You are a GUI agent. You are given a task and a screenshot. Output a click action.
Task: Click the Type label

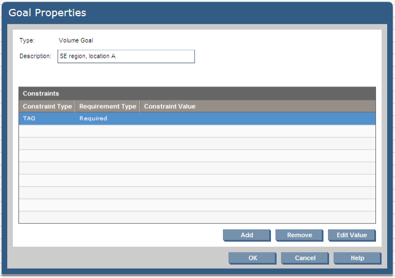27,40
